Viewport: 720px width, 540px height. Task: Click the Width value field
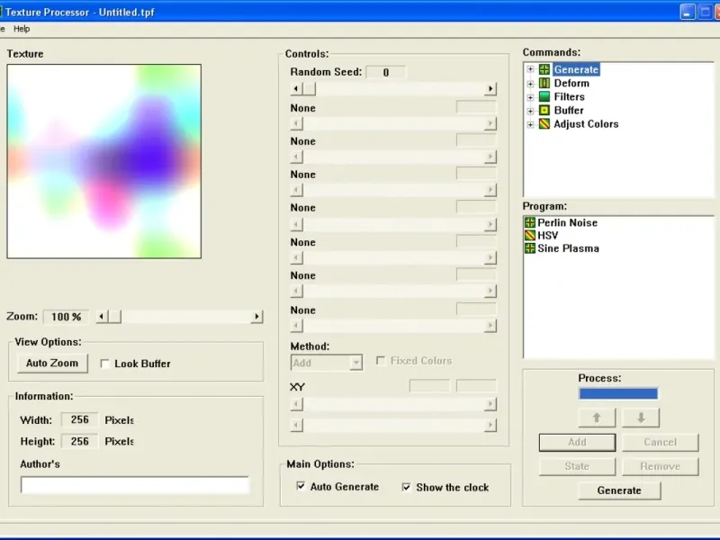click(79, 419)
